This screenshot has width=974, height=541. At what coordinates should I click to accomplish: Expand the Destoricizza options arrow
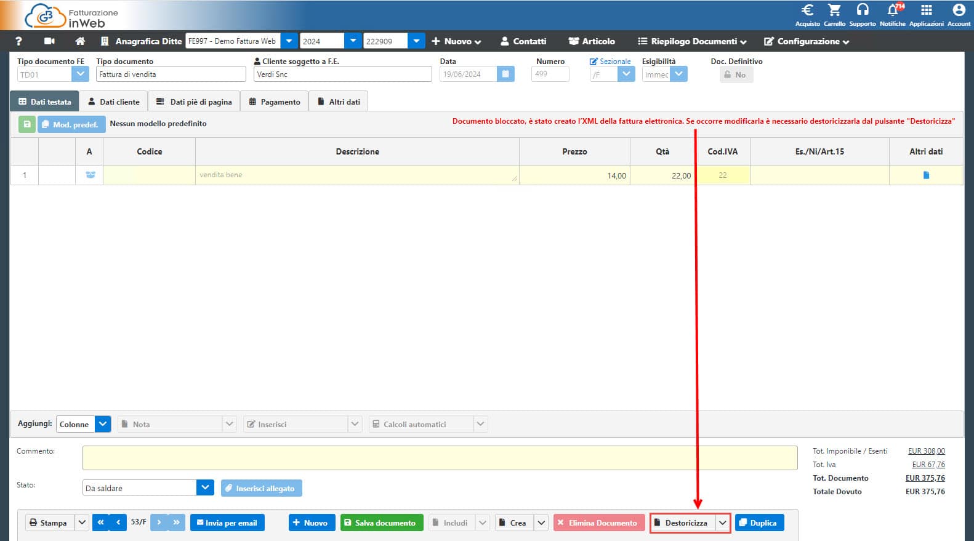click(x=723, y=523)
